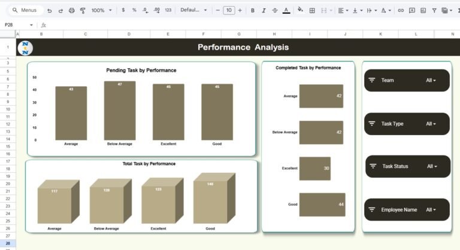Open the vertical align dropdown
The image size is (460, 250).
(358, 11)
